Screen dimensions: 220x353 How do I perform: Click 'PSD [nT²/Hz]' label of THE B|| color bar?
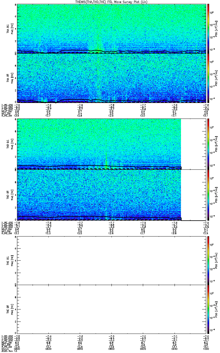pyautogui.click(x=216, y=309)
